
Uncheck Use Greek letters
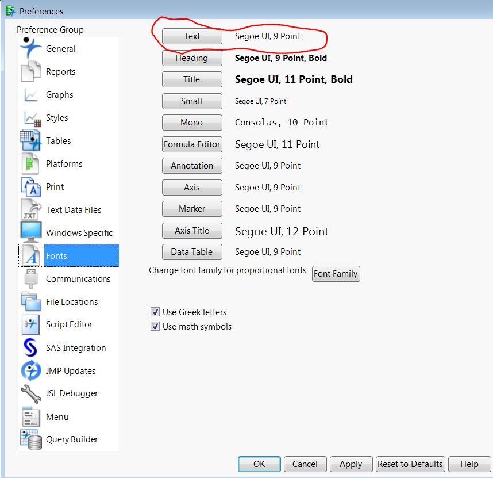coord(155,312)
